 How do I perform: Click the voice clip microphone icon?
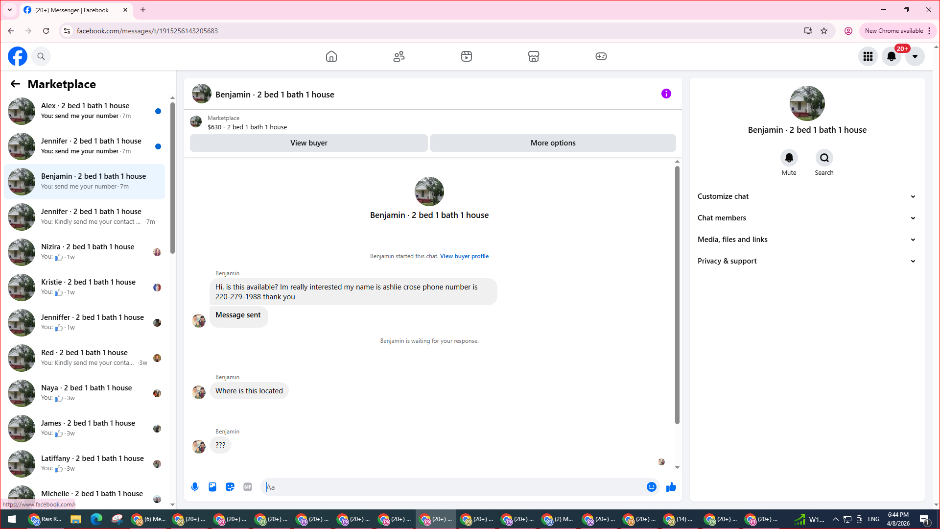tap(195, 487)
